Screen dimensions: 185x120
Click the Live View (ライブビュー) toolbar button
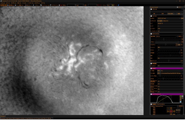pyautogui.click(x=3, y=5)
